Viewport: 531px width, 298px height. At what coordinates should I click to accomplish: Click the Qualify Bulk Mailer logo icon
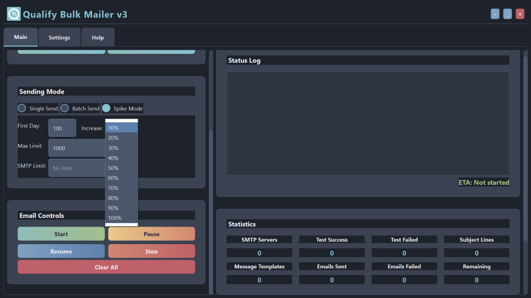(14, 14)
